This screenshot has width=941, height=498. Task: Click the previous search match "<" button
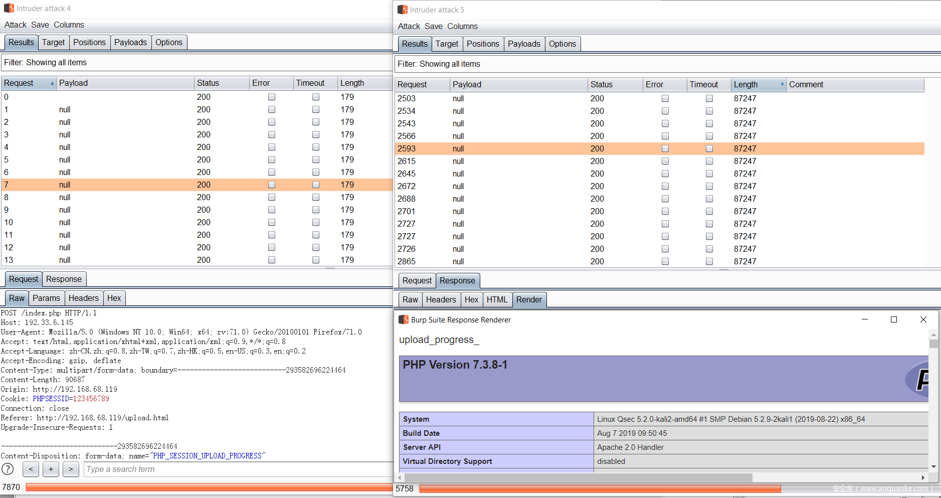(31, 469)
